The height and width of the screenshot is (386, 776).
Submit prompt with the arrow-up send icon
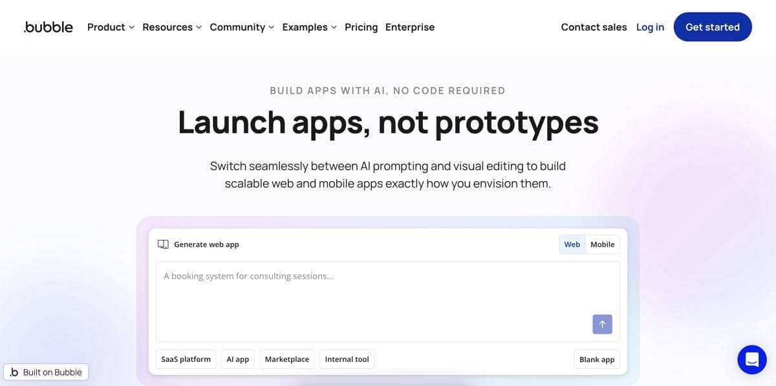click(602, 325)
